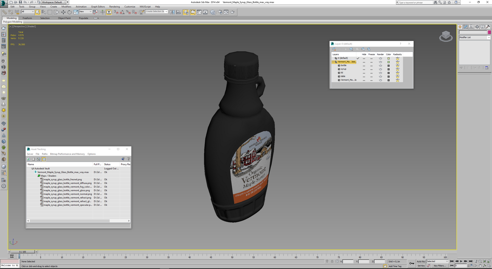The height and width of the screenshot is (269, 492).
Task: Toggle the 3D Snaps tool
Action: pyautogui.click(x=116, y=12)
